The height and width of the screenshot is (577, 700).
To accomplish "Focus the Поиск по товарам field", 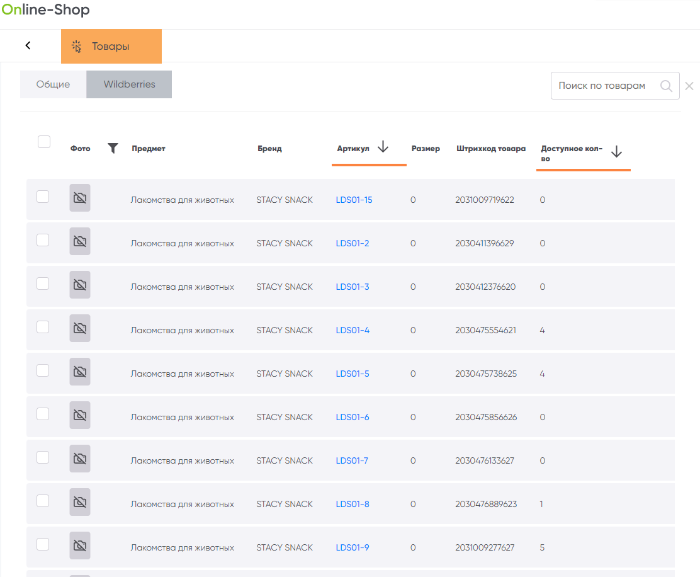I will click(615, 86).
